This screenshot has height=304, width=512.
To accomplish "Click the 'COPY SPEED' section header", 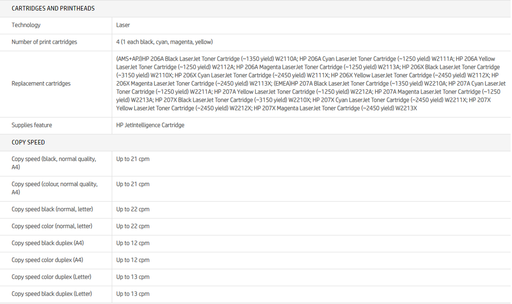I will 28,142.
